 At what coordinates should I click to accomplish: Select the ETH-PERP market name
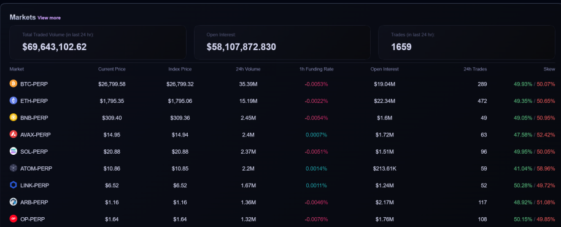34,101
